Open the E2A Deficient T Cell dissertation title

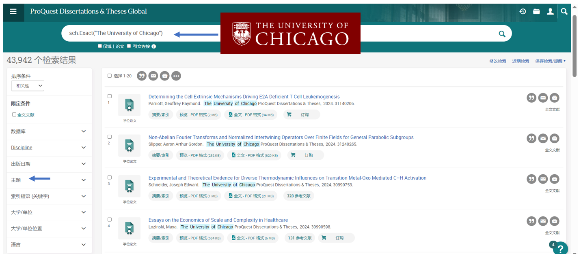(x=244, y=97)
